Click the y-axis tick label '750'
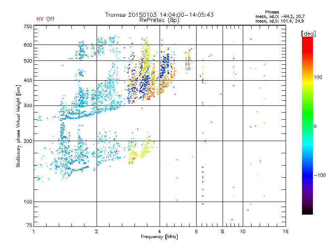Image resolution: width=336 pixels, height=252 pixels. coord(28,26)
